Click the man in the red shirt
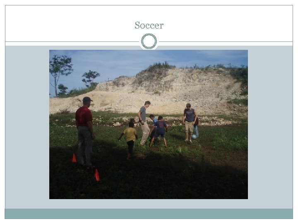Image resolution: width=298 pixels, height=224 pixels. (85, 132)
